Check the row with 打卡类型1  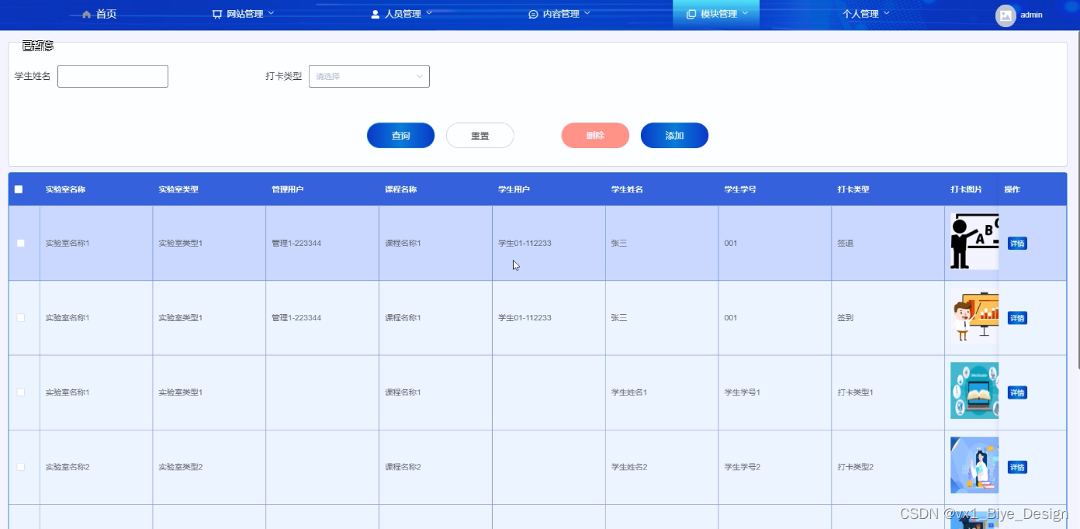click(21, 392)
